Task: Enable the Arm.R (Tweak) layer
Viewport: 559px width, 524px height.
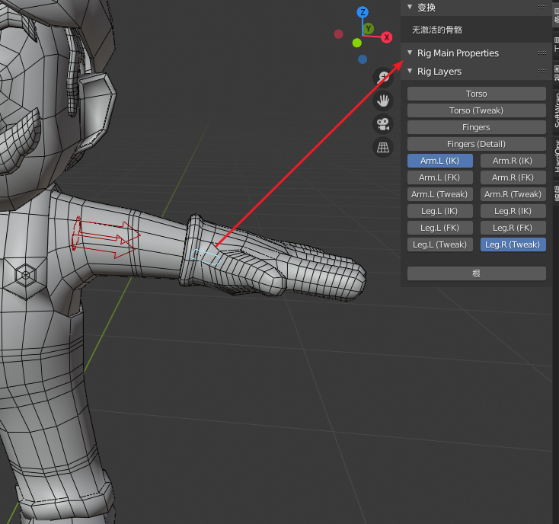Action: coord(513,194)
